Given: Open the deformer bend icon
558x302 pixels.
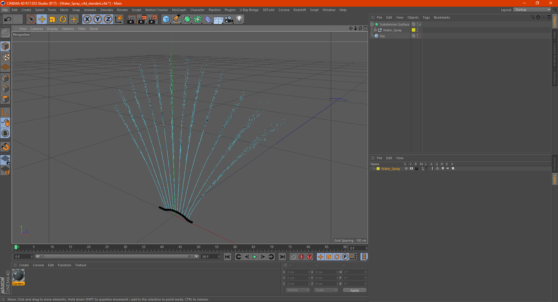Looking at the screenshot, I should (208, 19).
